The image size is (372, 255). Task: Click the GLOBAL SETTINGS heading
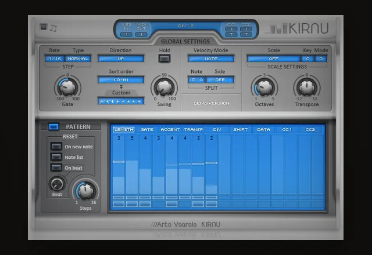point(185,41)
